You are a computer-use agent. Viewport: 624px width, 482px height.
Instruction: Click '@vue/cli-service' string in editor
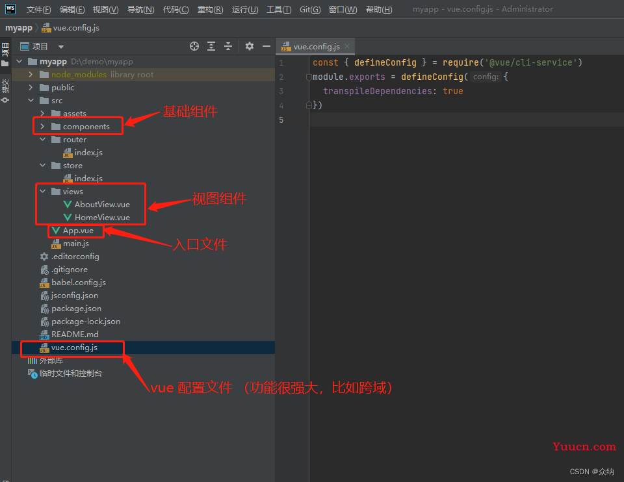(531, 62)
